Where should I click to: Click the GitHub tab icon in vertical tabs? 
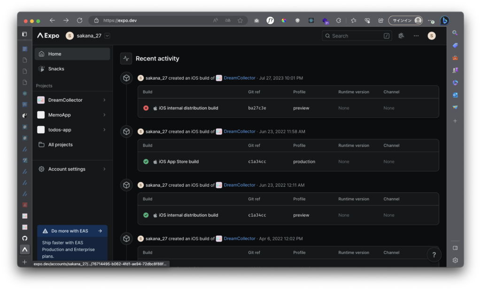(25, 238)
